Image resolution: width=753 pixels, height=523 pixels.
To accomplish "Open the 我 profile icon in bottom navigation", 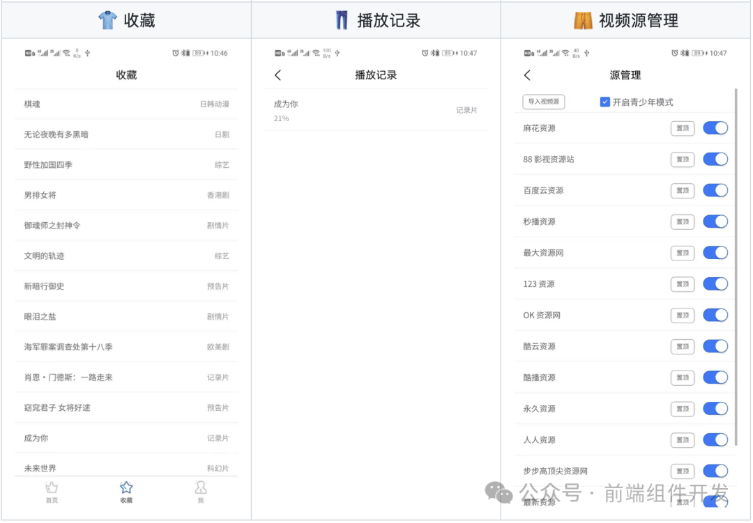I will coord(200,488).
